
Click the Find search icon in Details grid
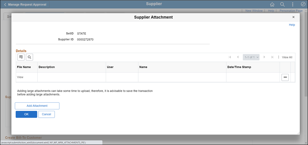click(29, 57)
